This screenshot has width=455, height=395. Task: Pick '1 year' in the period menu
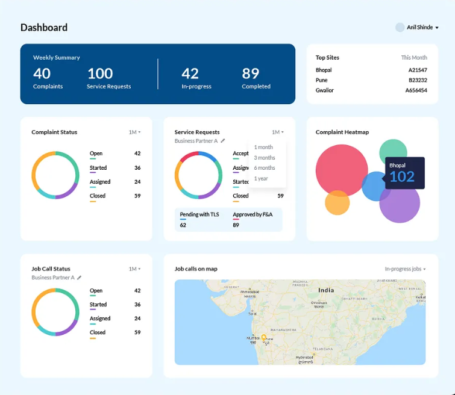261,179
